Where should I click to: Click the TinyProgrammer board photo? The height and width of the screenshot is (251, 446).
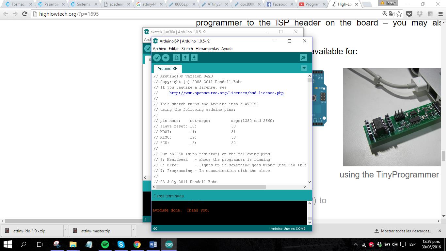coord(392,117)
